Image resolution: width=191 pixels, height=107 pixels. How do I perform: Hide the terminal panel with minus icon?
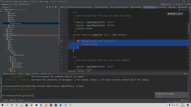[188, 73]
